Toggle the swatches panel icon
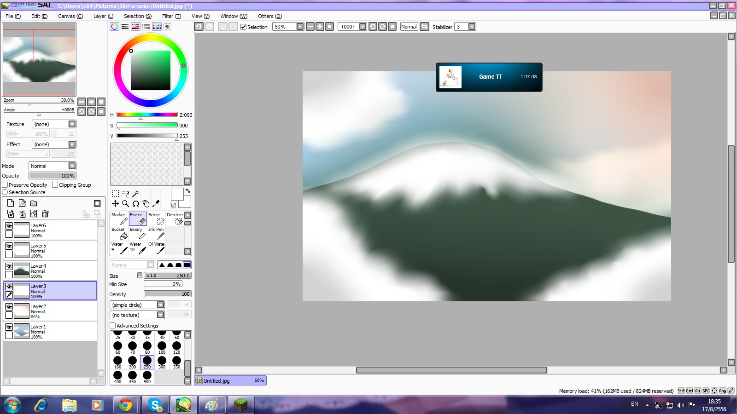737x414 pixels. click(x=157, y=27)
